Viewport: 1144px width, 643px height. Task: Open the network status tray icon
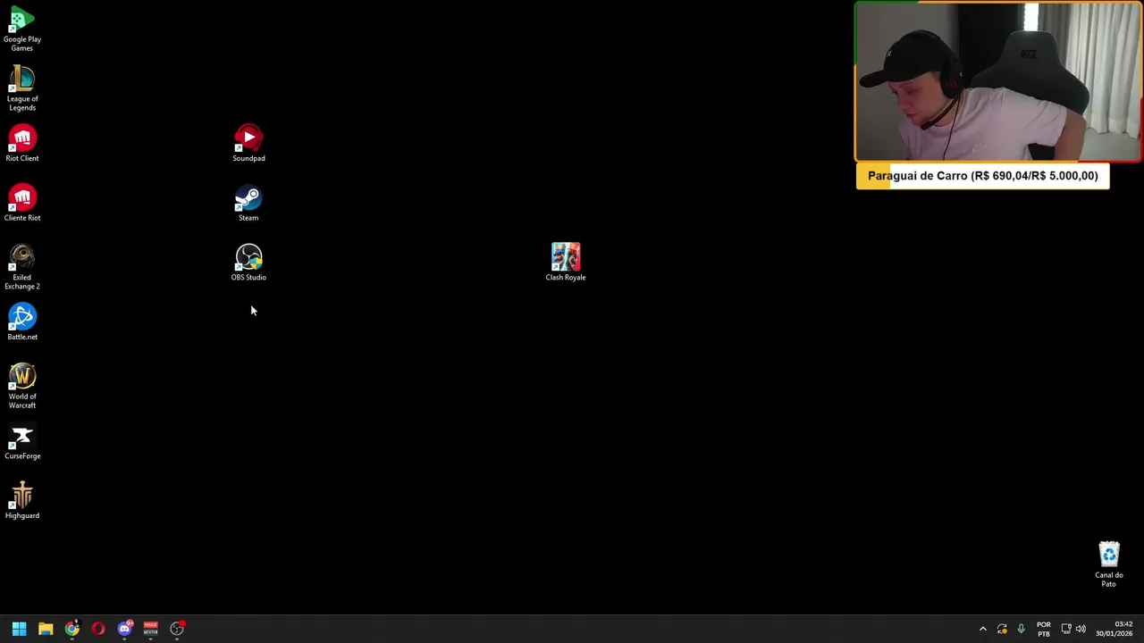[1066, 629]
